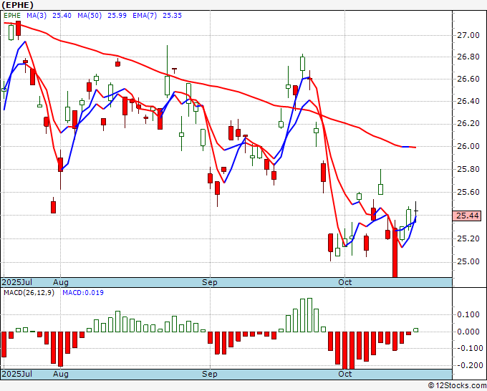This screenshot has height=391, width=487.
Task: Click Oct on the price chart axis
Action: (x=345, y=282)
